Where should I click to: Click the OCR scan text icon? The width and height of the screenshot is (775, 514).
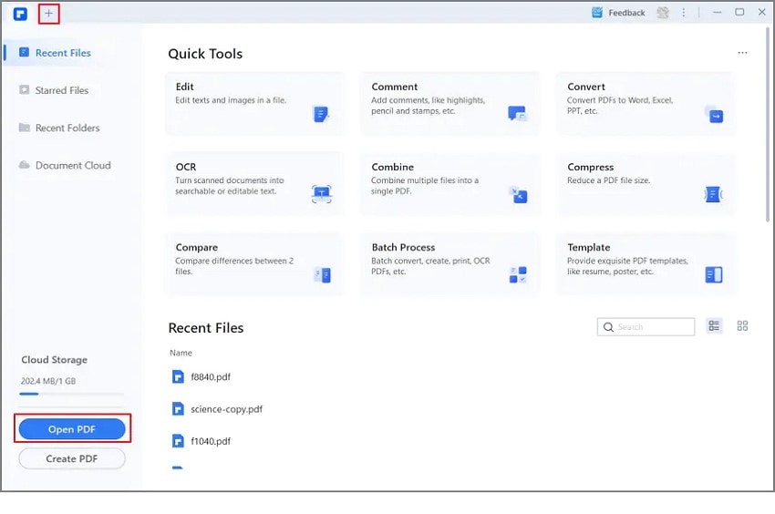[x=322, y=194]
